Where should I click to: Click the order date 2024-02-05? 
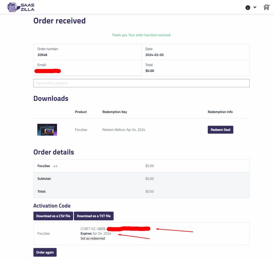click(154, 55)
